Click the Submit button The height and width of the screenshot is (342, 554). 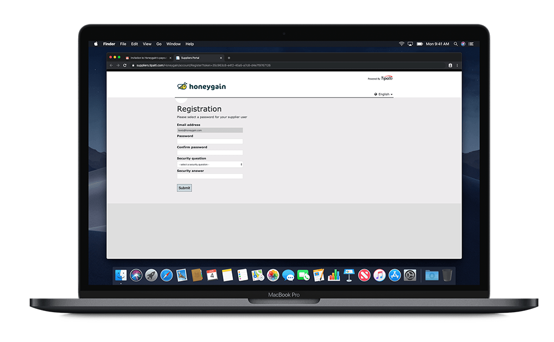pyautogui.click(x=184, y=188)
